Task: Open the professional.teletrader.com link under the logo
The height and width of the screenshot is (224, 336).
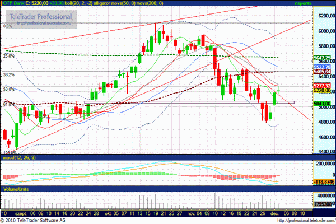Action: click(39, 24)
